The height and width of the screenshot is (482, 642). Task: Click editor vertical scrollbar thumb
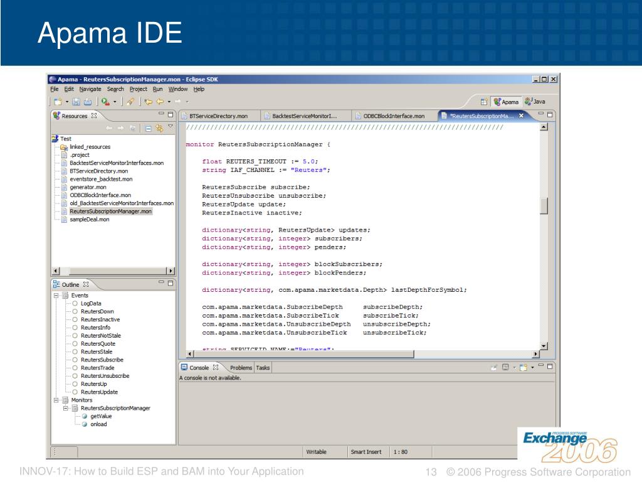pos(544,206)
